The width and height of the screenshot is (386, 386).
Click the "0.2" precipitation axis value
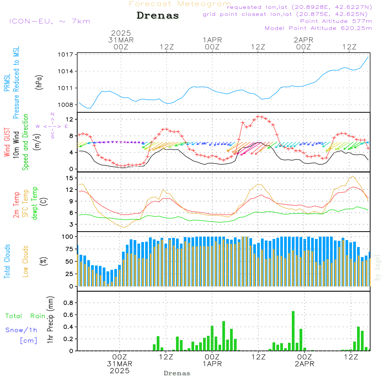pos(68,339)
